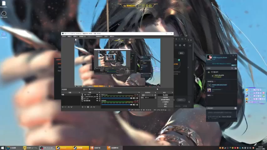Switch to OBS in the taskbar
This screenshot has height=150, width=267.
click(x=47, y=148)
